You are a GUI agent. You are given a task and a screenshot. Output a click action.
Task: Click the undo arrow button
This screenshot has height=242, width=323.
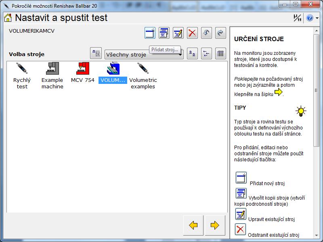point(206,33)
